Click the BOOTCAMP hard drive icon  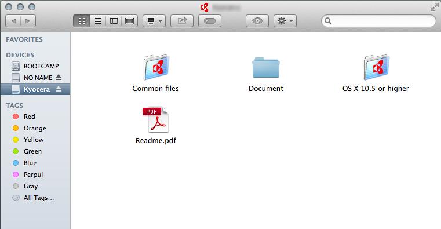pos(16,66)
